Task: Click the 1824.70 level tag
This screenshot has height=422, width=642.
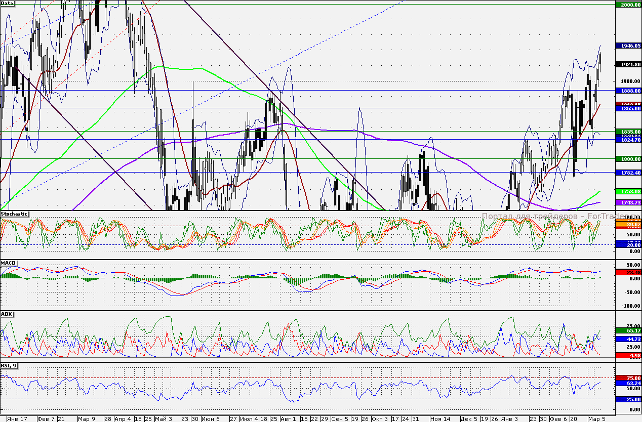Action: pyautogui.click(x=628, y=140)
